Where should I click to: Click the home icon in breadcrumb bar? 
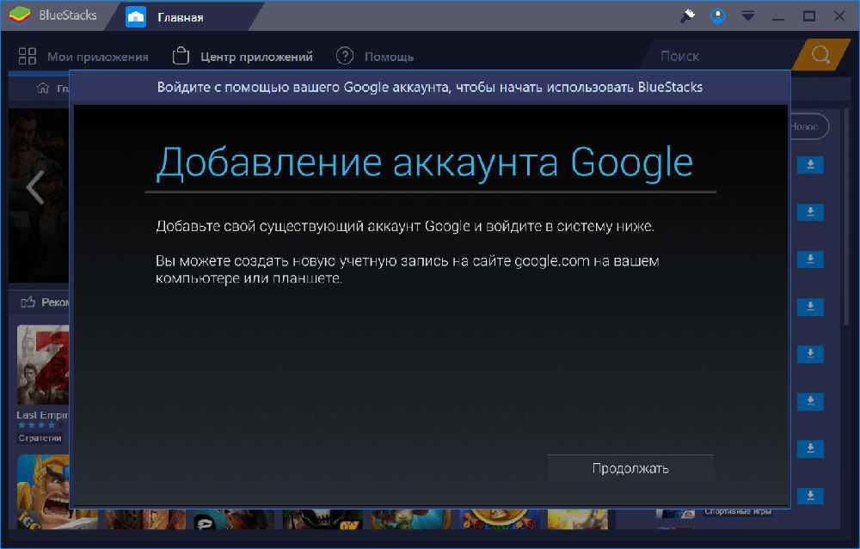coord(42,88)
